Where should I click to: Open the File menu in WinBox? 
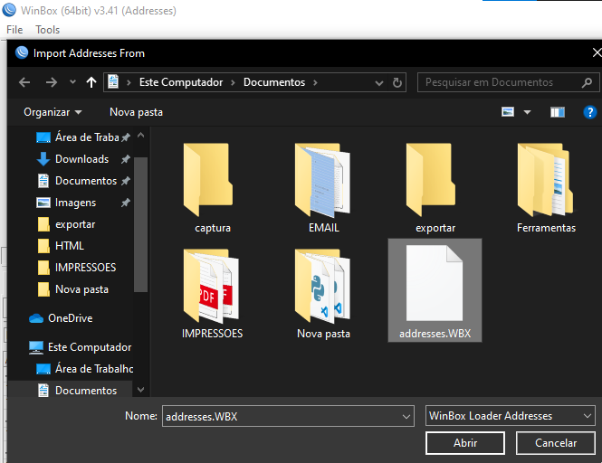click(x=14, y=30)
